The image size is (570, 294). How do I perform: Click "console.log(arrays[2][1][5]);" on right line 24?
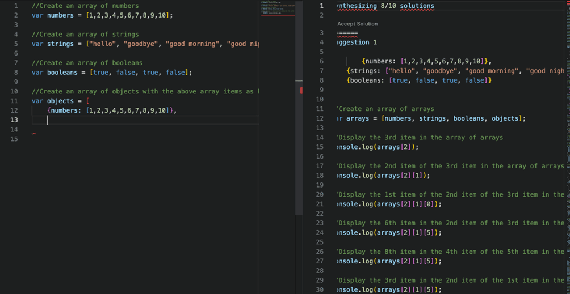coord(389,232)
